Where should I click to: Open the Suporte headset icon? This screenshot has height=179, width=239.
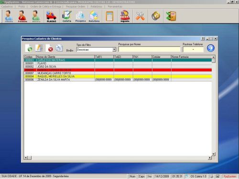(125, 16)
